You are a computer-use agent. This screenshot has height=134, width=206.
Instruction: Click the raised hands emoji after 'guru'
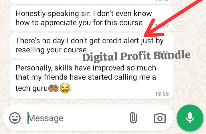pos(53,88)
